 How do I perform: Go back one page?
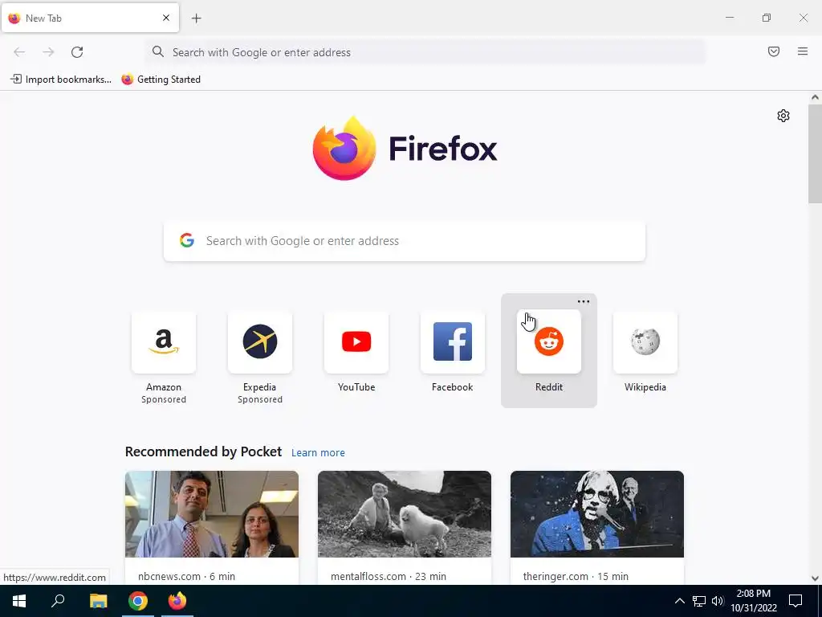click(x=19, y=52)
